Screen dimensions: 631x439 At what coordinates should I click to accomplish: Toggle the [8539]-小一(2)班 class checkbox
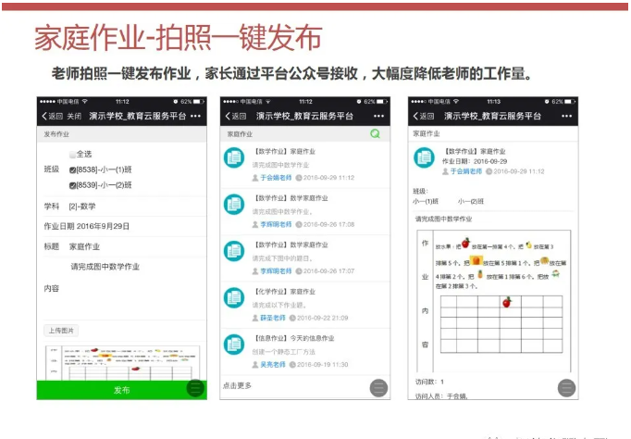click(x=73, y=185)
